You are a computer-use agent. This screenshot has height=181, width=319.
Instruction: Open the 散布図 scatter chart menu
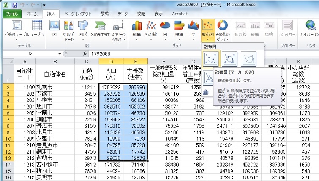click(x=208, y=30)
